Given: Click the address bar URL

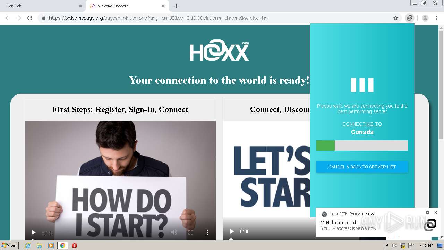Looking at the screenshot, I should tap(158, 18).
